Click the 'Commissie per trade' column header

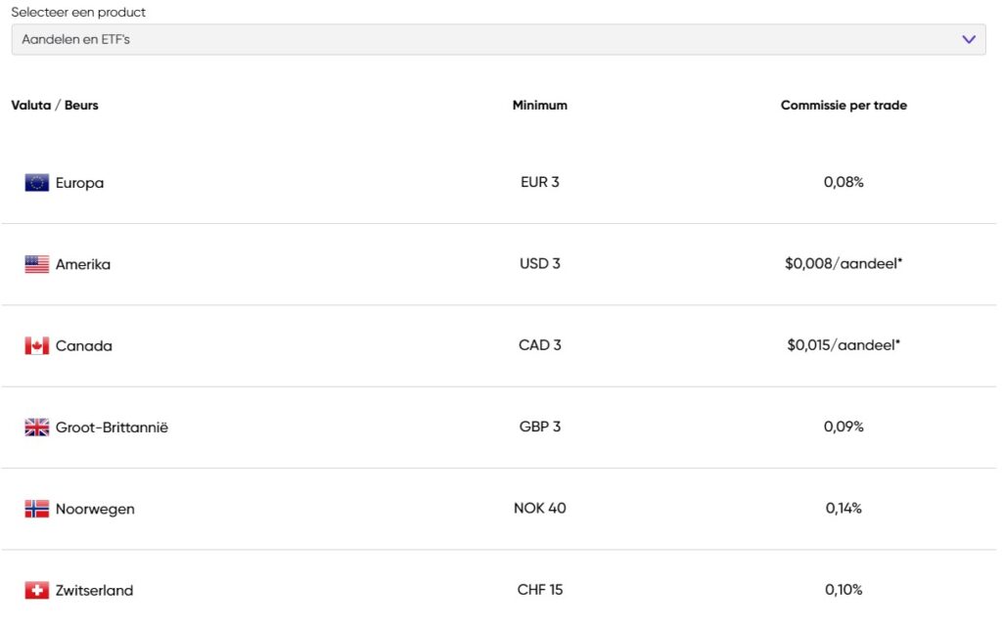coord(843,106)
